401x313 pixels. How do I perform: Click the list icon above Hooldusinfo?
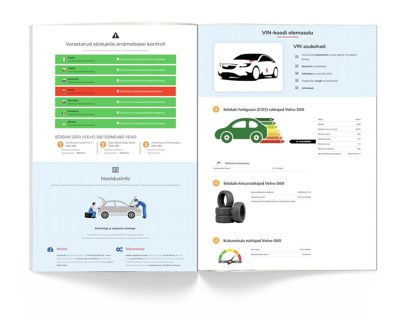click(115, 170)
